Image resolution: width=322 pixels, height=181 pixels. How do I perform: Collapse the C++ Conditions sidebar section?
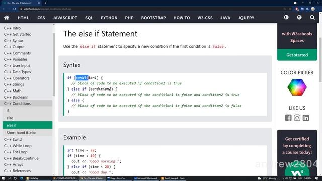[26, 103]
